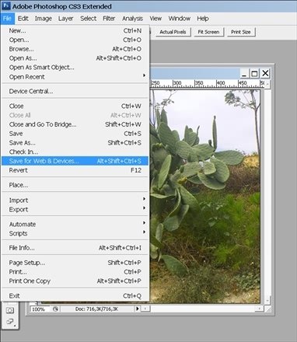This screenshot has height=342, width=297.
Task: Select Print One Copy entry
Action: [x=75, y=281]
